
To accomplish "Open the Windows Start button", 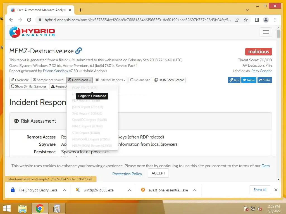I will (7, 208).
